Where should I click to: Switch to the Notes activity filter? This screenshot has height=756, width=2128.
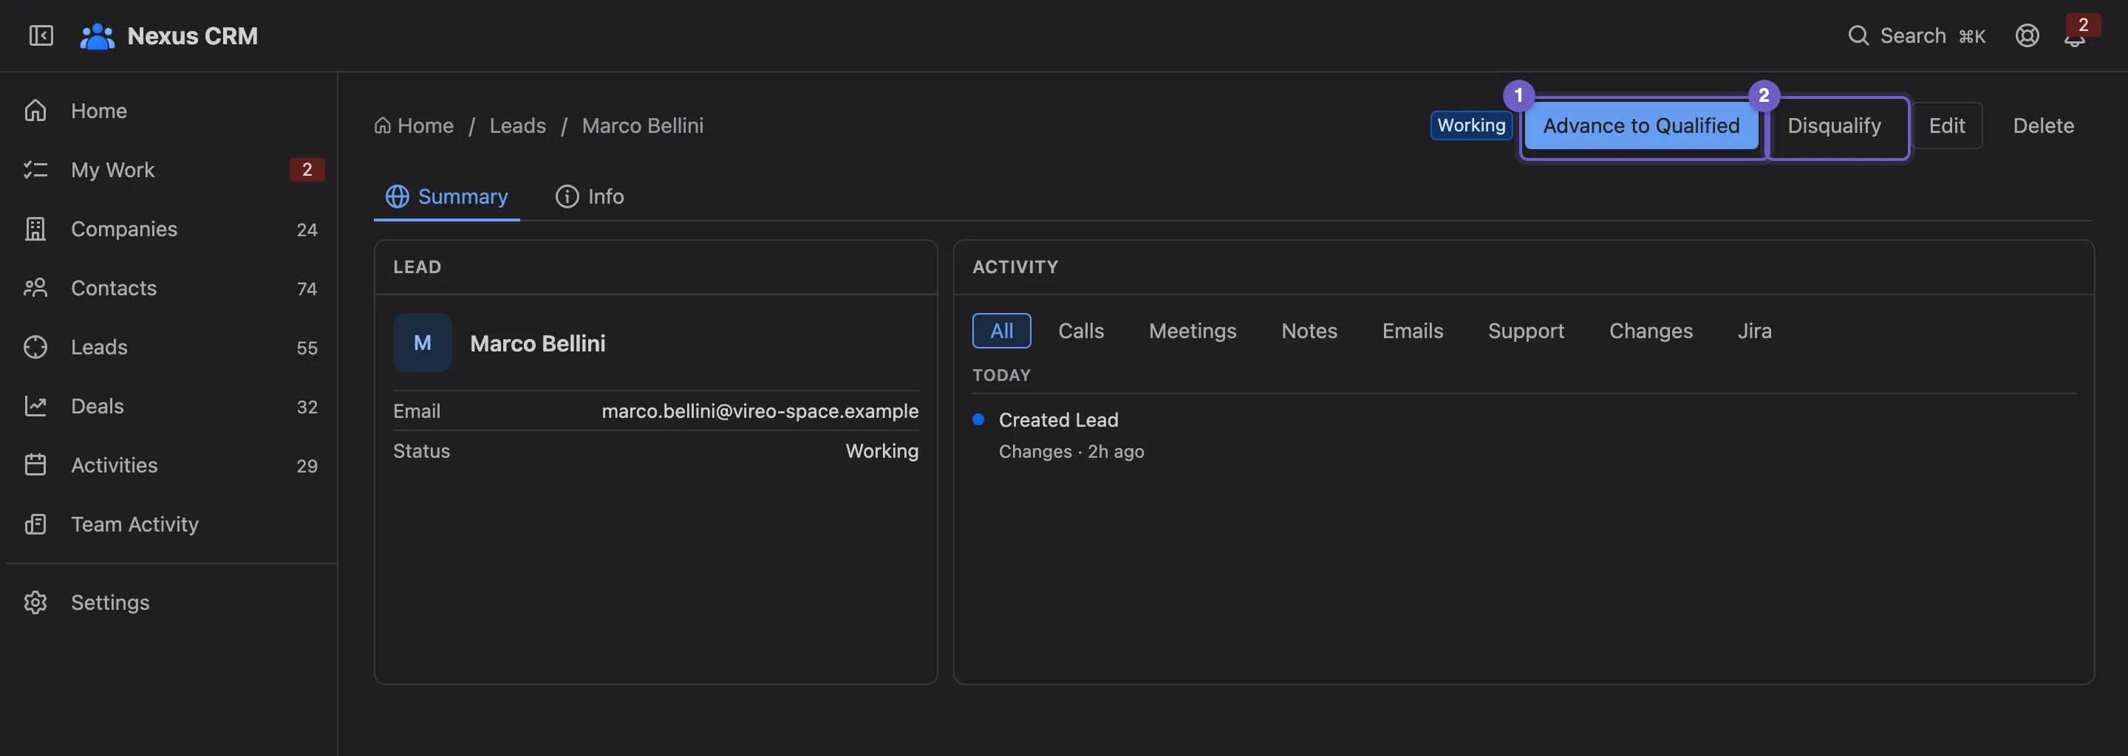pos(1309,331)
